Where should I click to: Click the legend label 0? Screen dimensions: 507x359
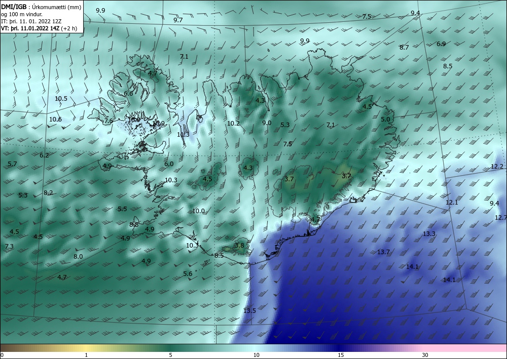click(2, 355)
